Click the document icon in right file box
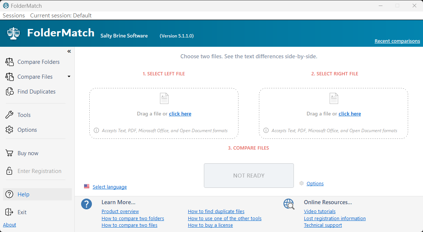 click(334, 98)
